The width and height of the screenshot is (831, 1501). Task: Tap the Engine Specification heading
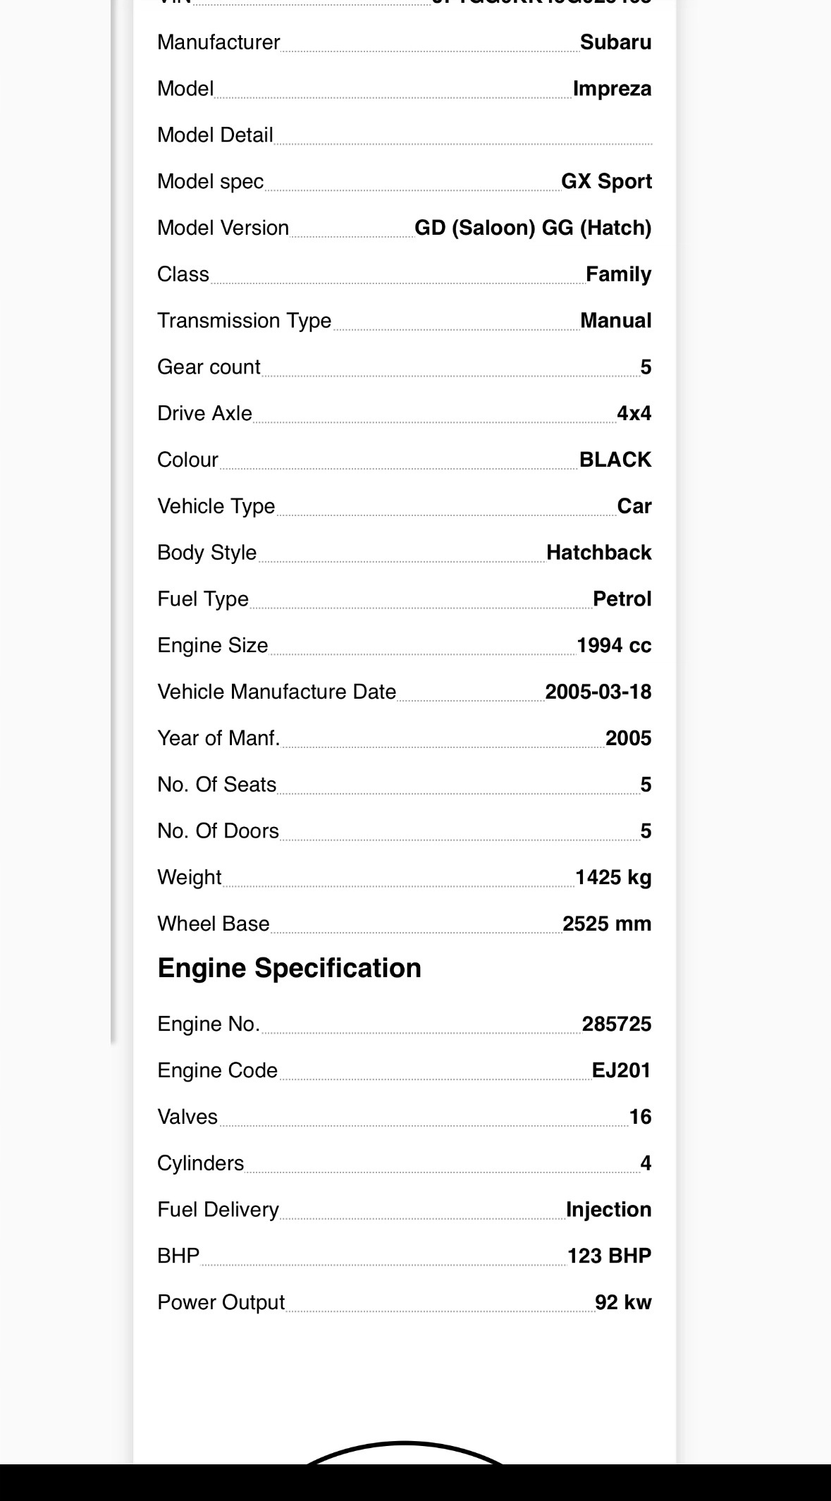pyautogui.click(x=289, y=969)
